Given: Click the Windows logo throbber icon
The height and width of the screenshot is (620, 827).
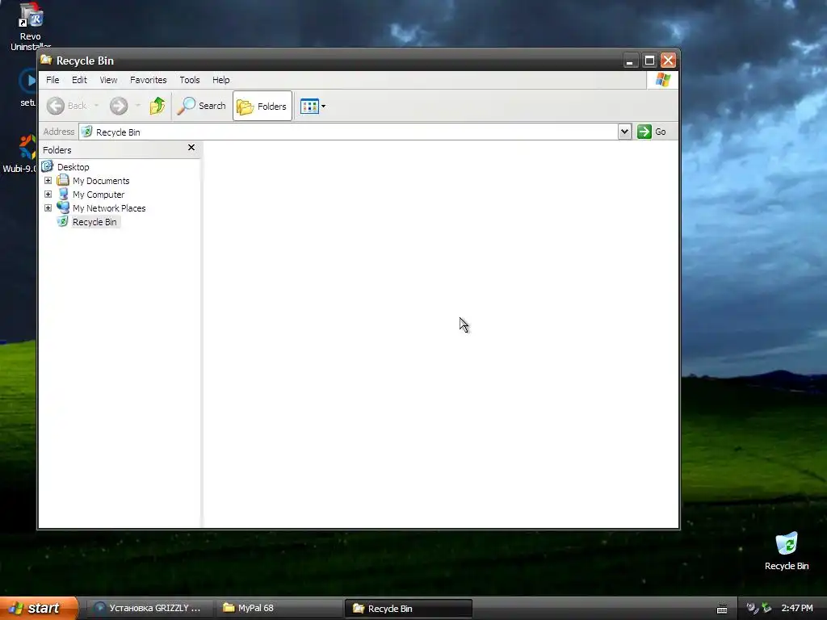Looking at the screenshot, I should (663, 80).
